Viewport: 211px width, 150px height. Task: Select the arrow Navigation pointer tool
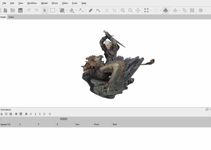(45, 11)
